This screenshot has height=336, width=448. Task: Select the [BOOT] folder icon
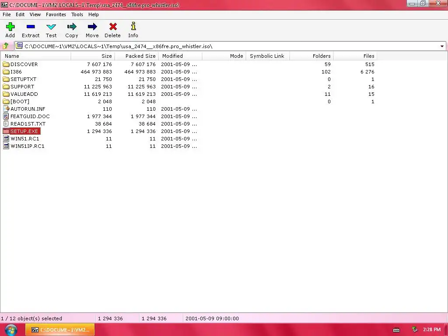coord(6,101)
